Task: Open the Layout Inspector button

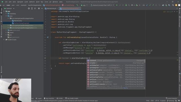Action: click(171, 98)
